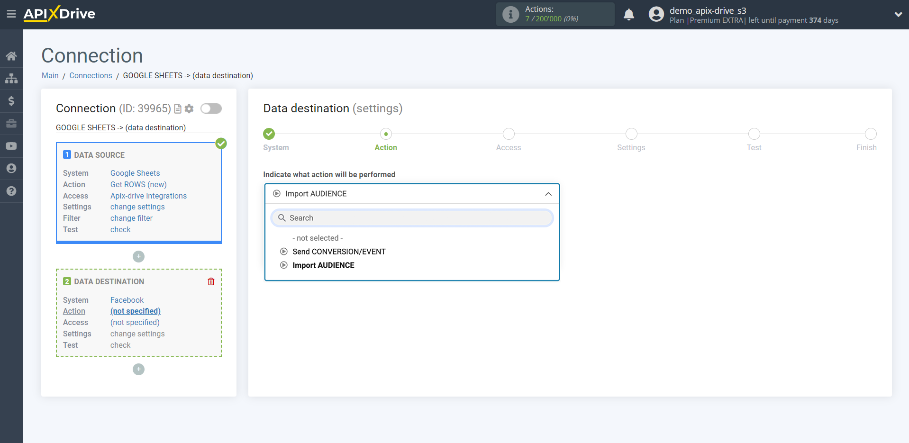Click the Actions counter 7 / 200'000
The image size is (909, 443).
552,19
